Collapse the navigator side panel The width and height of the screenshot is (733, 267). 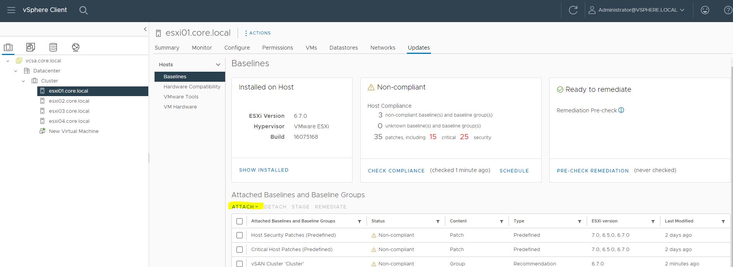click(145, 29)
